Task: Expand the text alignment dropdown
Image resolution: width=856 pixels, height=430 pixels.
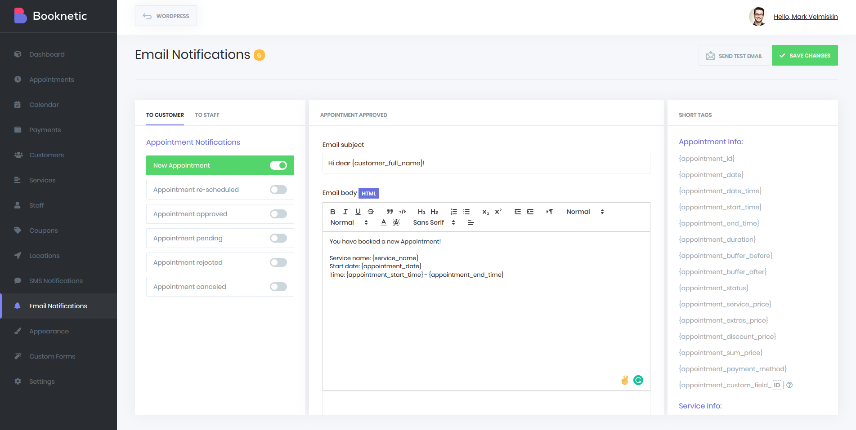Action: (x=471, y=222)
